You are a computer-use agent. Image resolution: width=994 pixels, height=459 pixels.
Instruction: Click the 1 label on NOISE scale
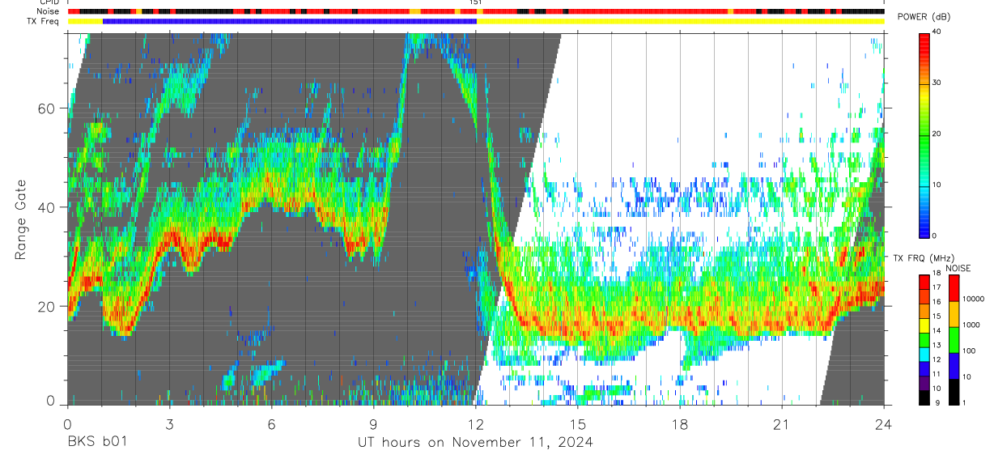965,403
